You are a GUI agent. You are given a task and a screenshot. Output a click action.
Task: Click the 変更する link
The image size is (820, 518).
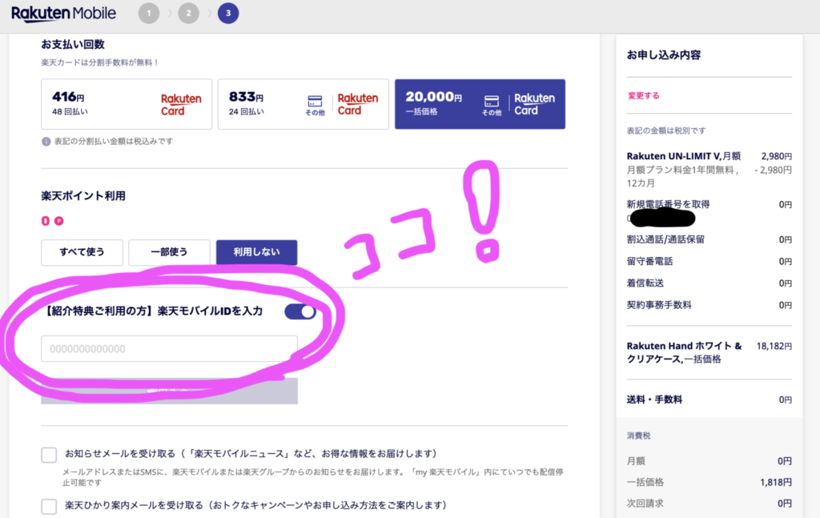click(643, 95)
